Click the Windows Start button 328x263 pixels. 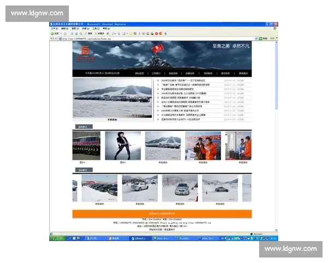pyautogui.click(x=58, y=238)
